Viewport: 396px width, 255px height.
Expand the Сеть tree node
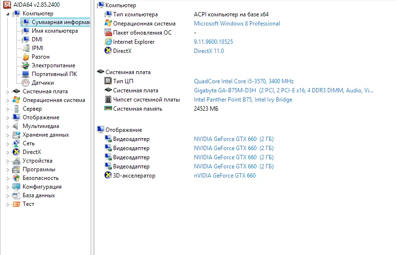pos(8,144)
